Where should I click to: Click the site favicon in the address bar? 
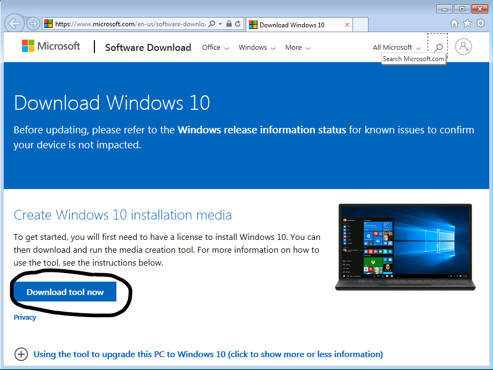click(48, 24)
